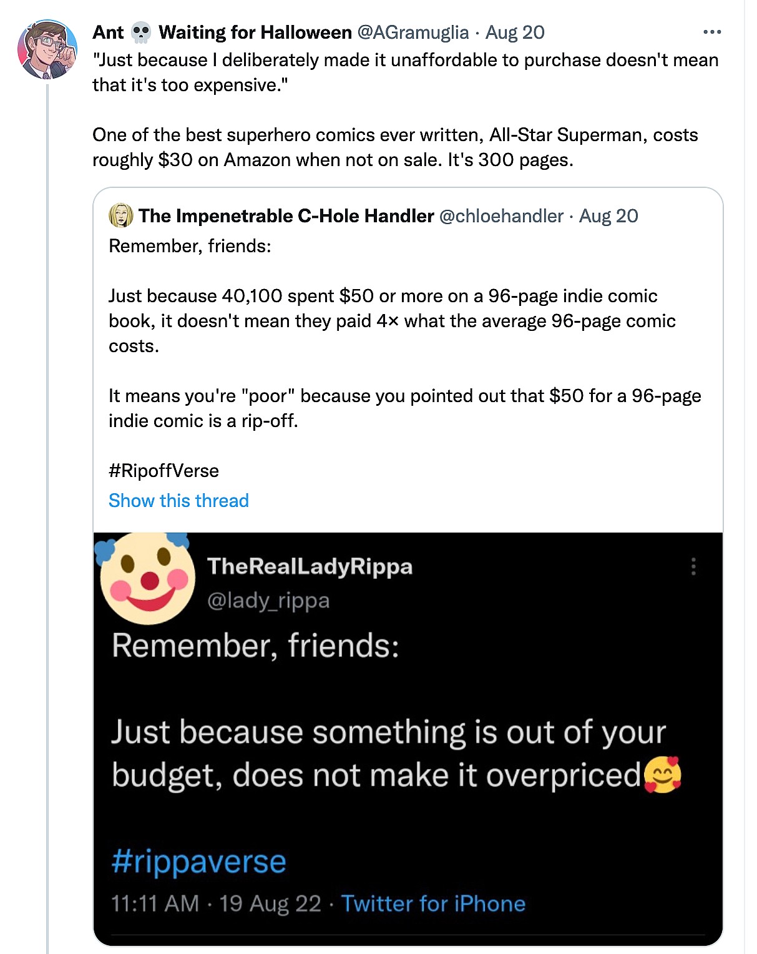The image size is (757, 954).
Task: Open 'The Impenetrable C-Hole Handler' display name
Action: tap(286, 216)
